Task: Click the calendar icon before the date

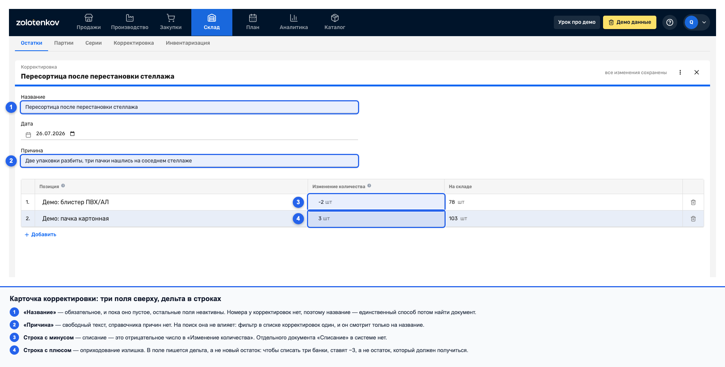Action: [28, 135]
